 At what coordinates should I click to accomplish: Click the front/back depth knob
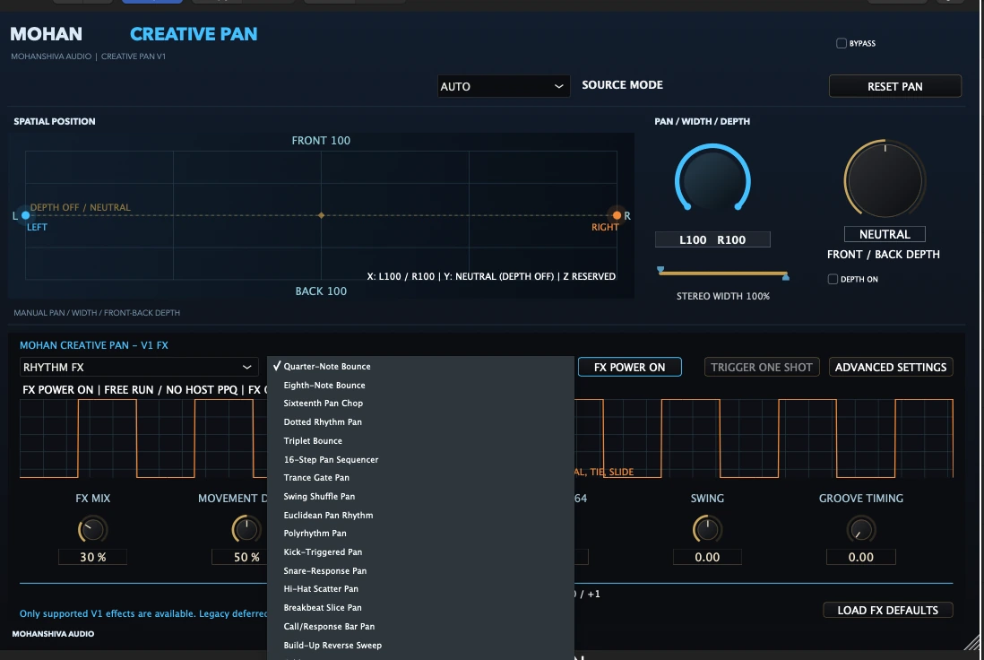[885, 180]
